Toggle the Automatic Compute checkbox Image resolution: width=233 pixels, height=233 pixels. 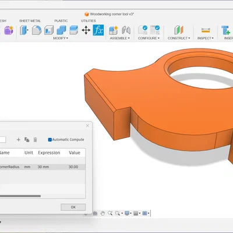click(x=50, y=140)
